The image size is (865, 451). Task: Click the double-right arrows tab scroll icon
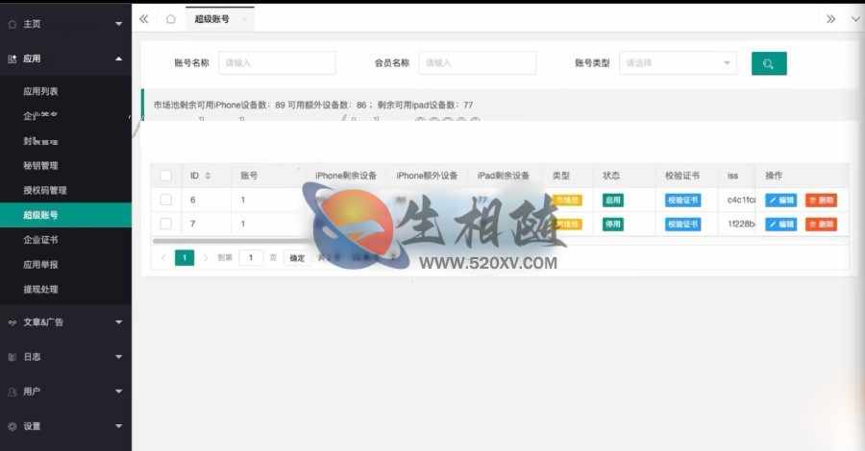(x=830, y=19)
